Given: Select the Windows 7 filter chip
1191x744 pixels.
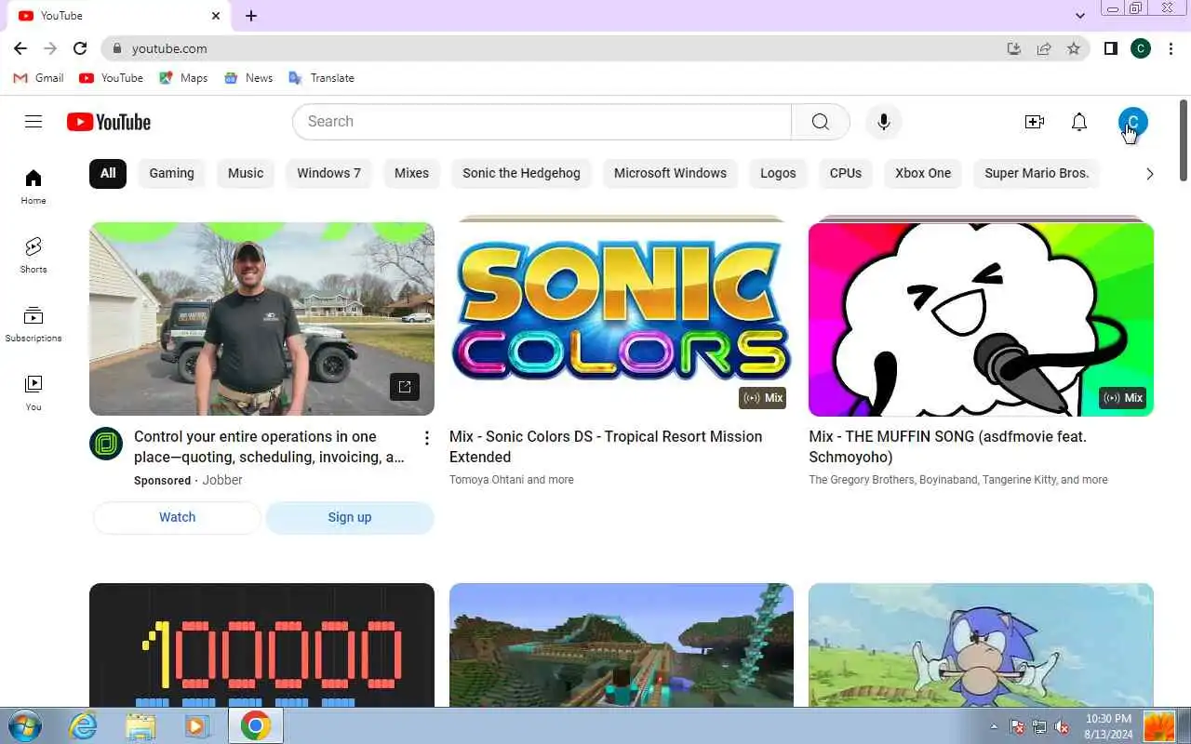Looking at the screenshot, I should (x=328, y=173).
